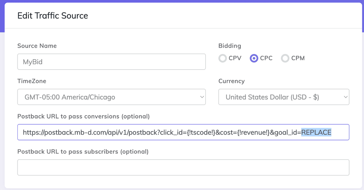The width and height of the screenshot is (364, 190).
Task: Click the {!revenue!} token in postback URL
Action: [254, 132]
